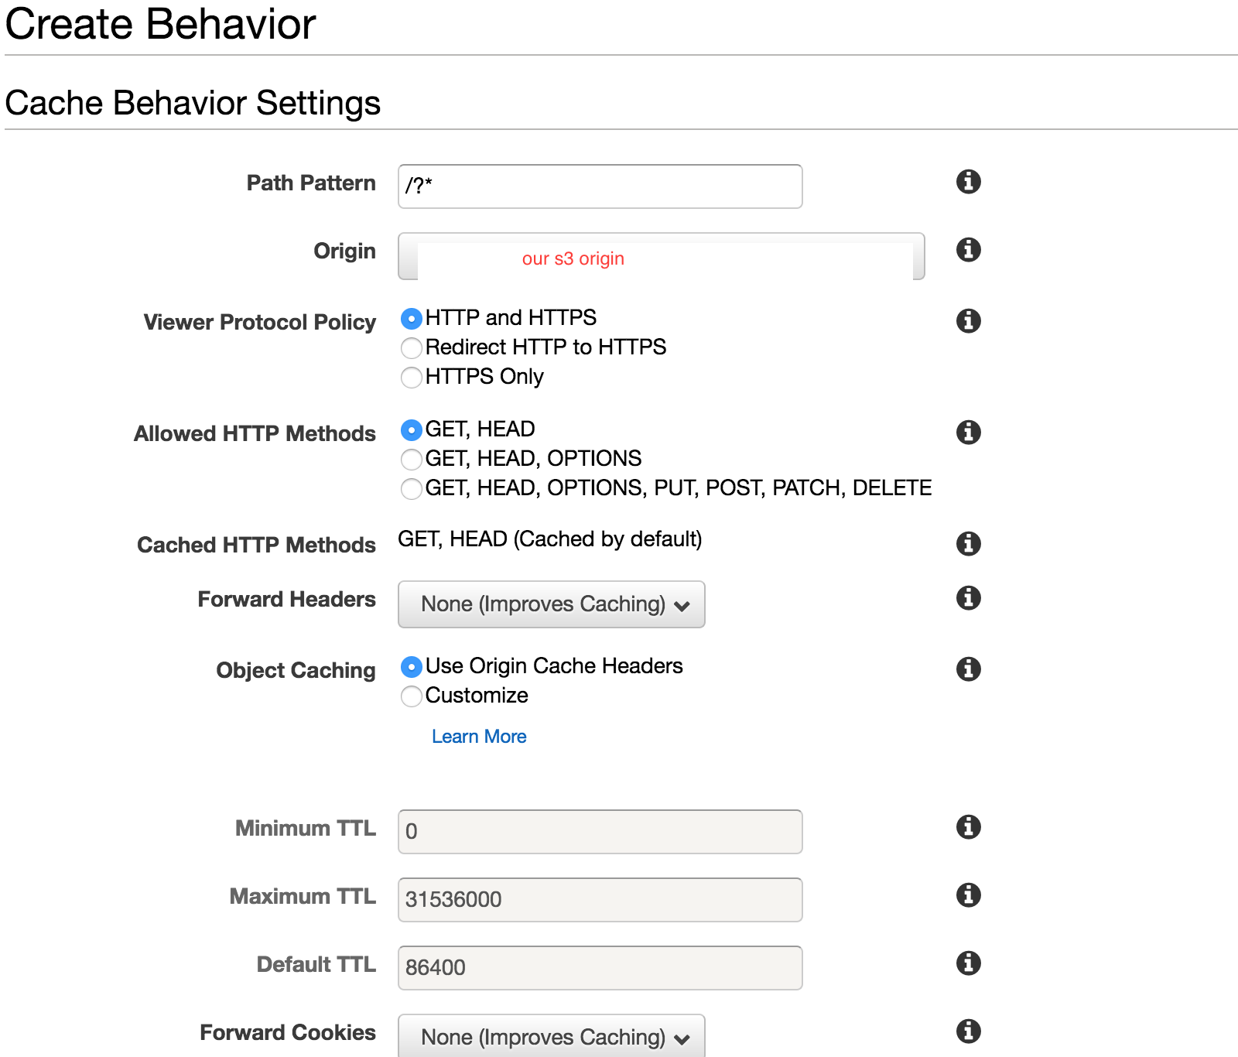Viewport: 1238px width, 1057px height.
Task: Click the Origin field info icon
Action: click(x=968, y=250)
